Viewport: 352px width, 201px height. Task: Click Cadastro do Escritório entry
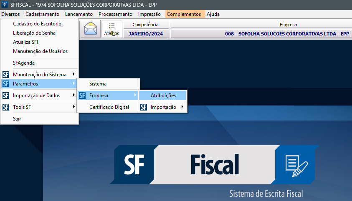point(37,24)
